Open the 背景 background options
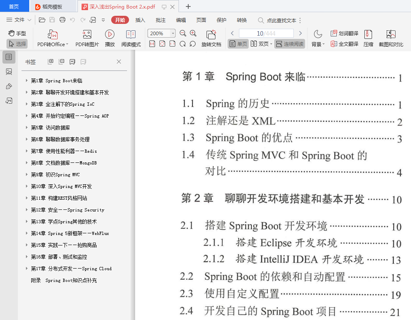The image size is (411, 320). [318, 38]
